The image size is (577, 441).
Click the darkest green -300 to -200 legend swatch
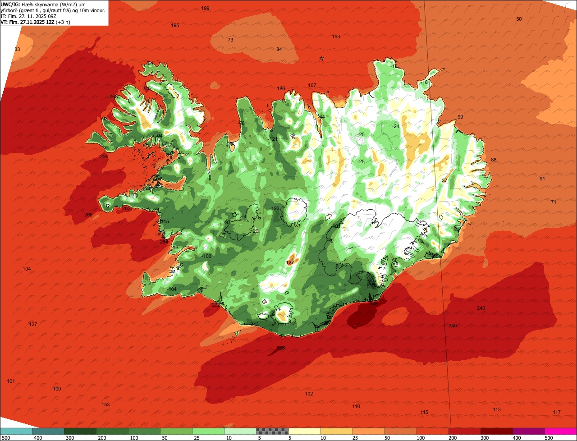[80, 431]
